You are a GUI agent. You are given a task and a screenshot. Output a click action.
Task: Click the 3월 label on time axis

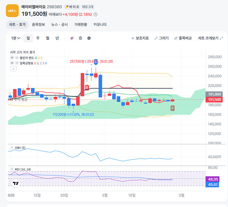coord(181,195)
